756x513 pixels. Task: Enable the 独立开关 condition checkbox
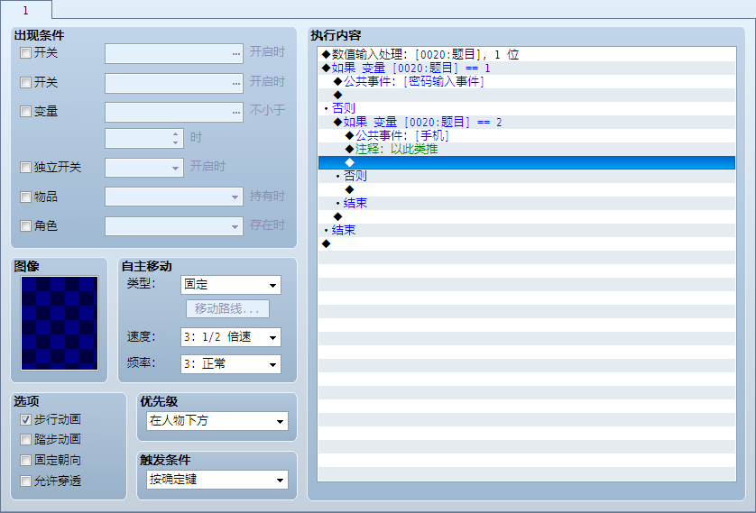[x=25, y=167]
